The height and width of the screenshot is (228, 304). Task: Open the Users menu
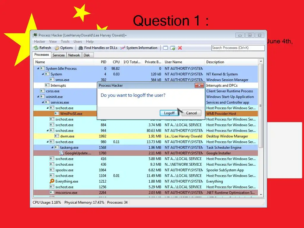click(x=78, y=42)
